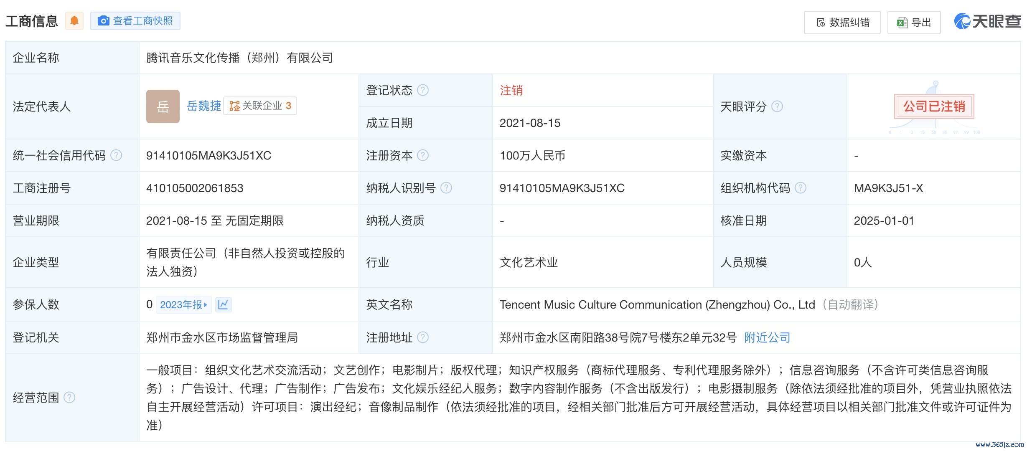Click help icon beside 经营范围
The image size is (1027, 451).
69,398
